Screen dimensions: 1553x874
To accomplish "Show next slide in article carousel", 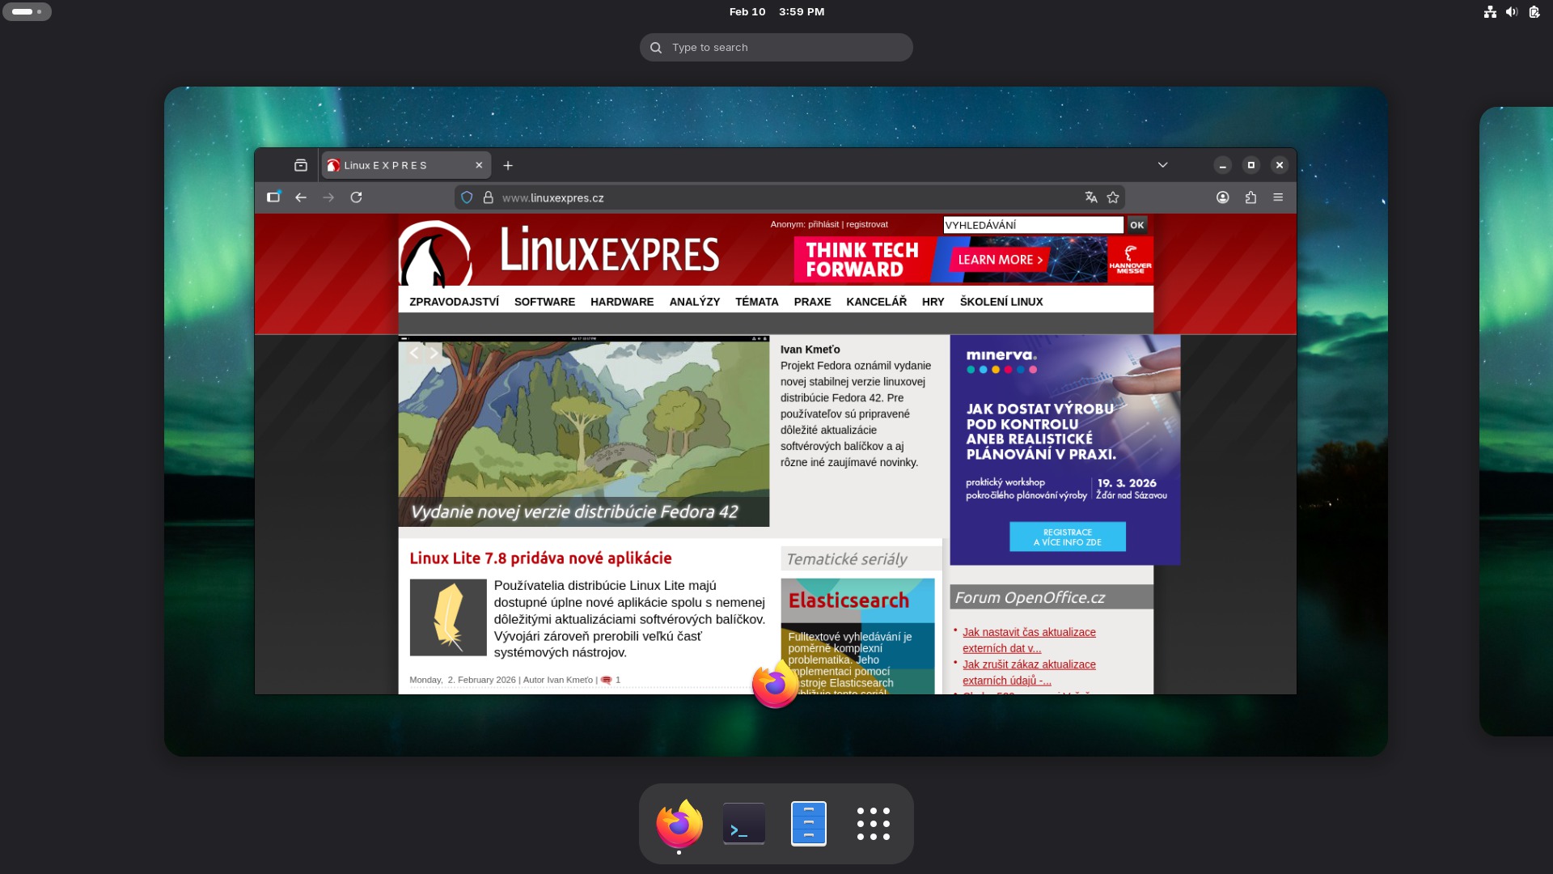I will point(434,353).
